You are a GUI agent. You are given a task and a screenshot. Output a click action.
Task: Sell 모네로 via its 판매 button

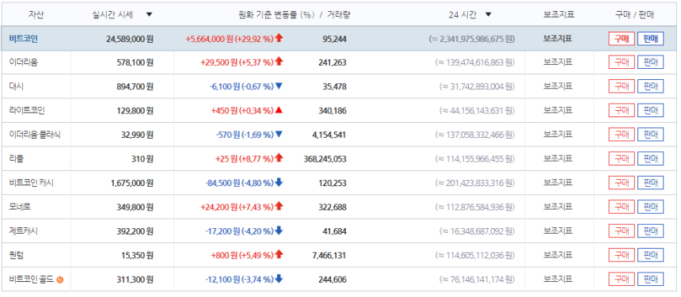click(x=651, y=208)
